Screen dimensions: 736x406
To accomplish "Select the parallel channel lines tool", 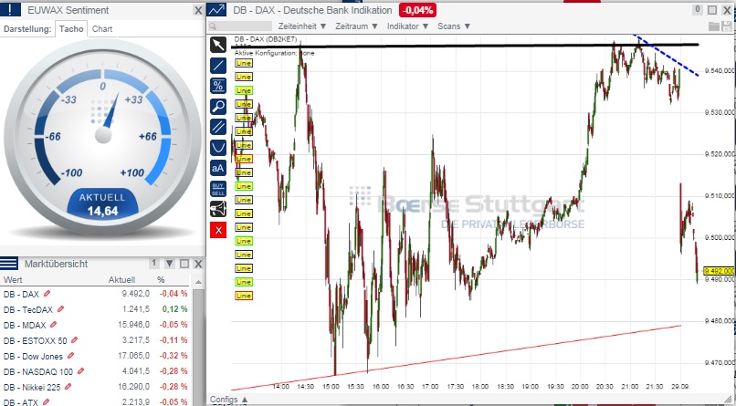I will click(x=218, y=127).
